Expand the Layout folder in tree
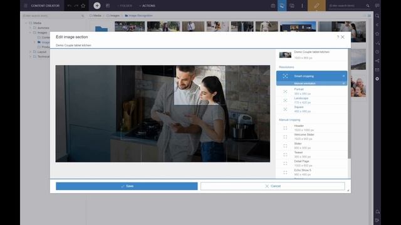 [30, 52]
